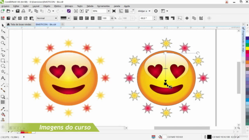Click the Export icon
Viewport: 249px width, 140px height.
click(82, 11)
